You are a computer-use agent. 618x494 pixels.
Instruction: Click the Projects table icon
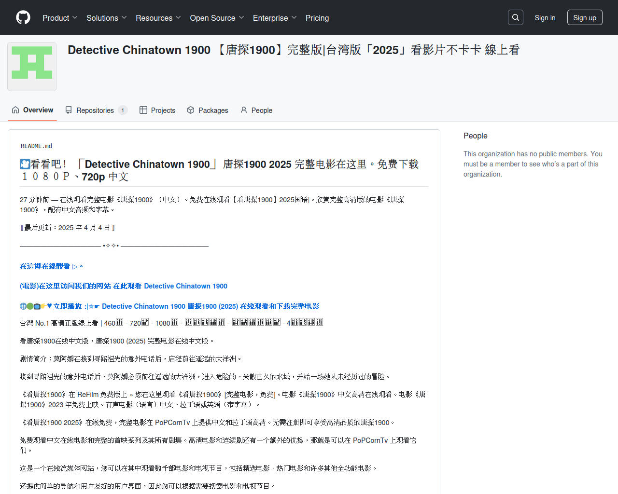pyautogui.click(x=143, y=110)
